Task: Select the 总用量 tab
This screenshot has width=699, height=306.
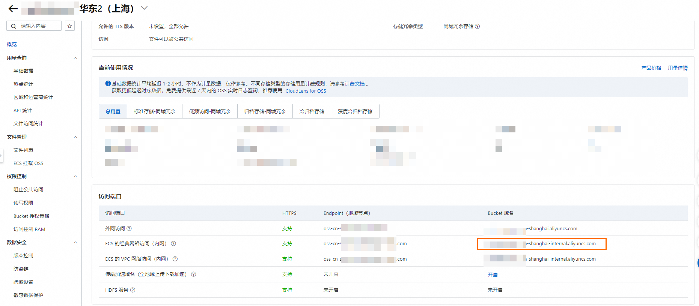Action: pos(113,111)
